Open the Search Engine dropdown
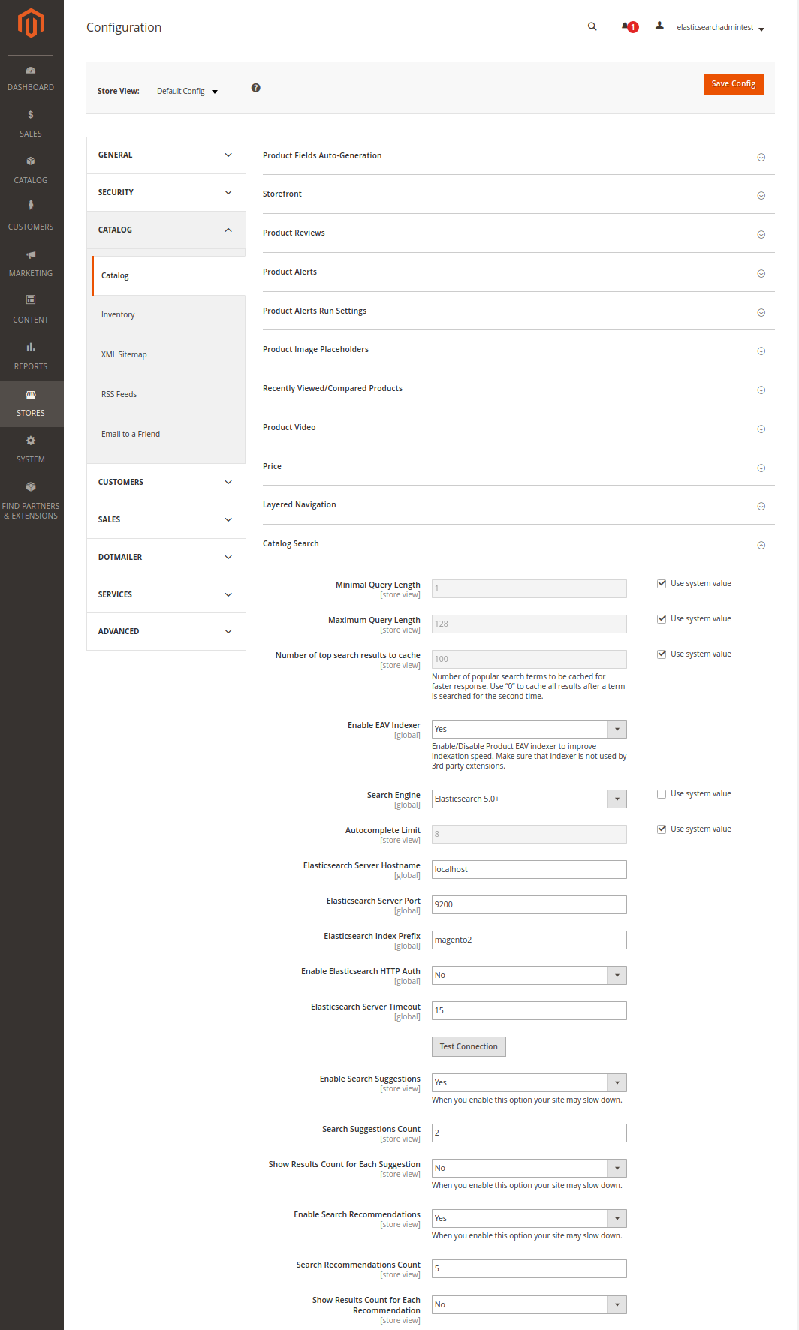 point(529,799)
